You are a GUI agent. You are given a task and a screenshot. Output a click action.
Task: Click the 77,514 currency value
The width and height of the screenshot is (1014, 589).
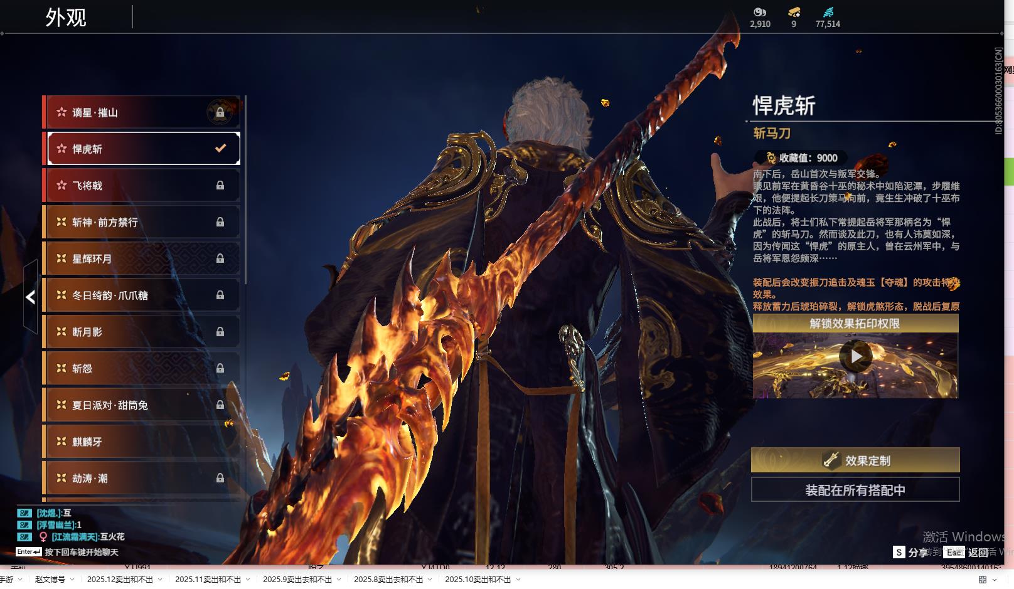coord(828,24)
